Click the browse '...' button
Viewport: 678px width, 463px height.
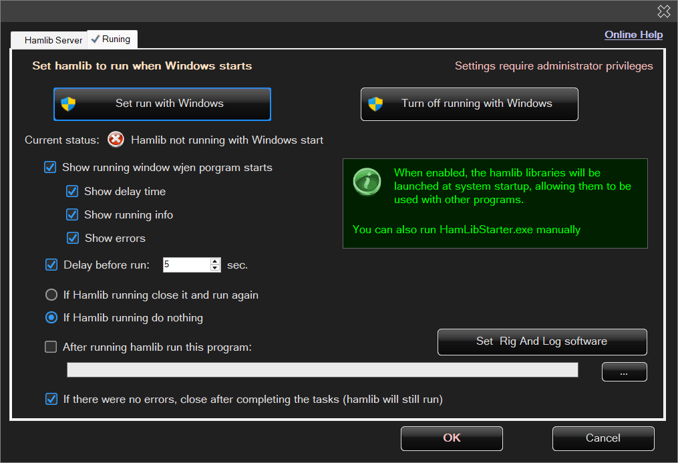[x=624, y=372]
